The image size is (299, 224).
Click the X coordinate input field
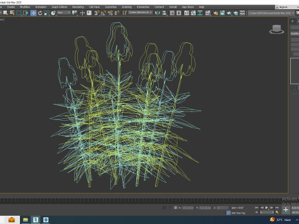point(187,208)
